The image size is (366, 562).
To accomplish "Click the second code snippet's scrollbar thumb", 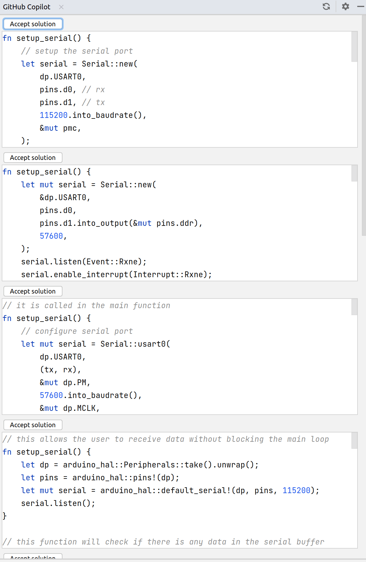I will click(x=354, y=173).
